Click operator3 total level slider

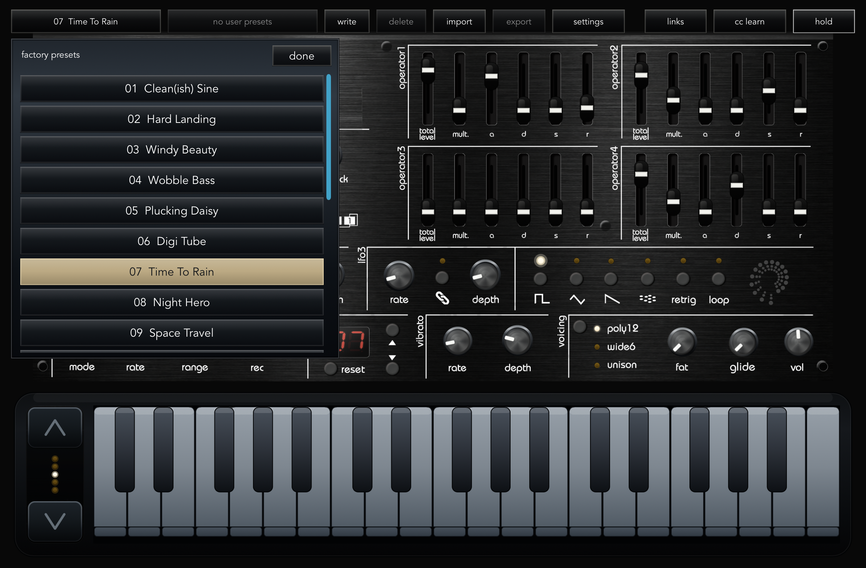tap(428, 212)
